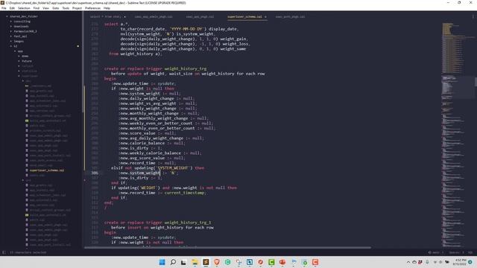The image size is (477, 268).
Task: Open the Help menu
Action: point(107,8)
